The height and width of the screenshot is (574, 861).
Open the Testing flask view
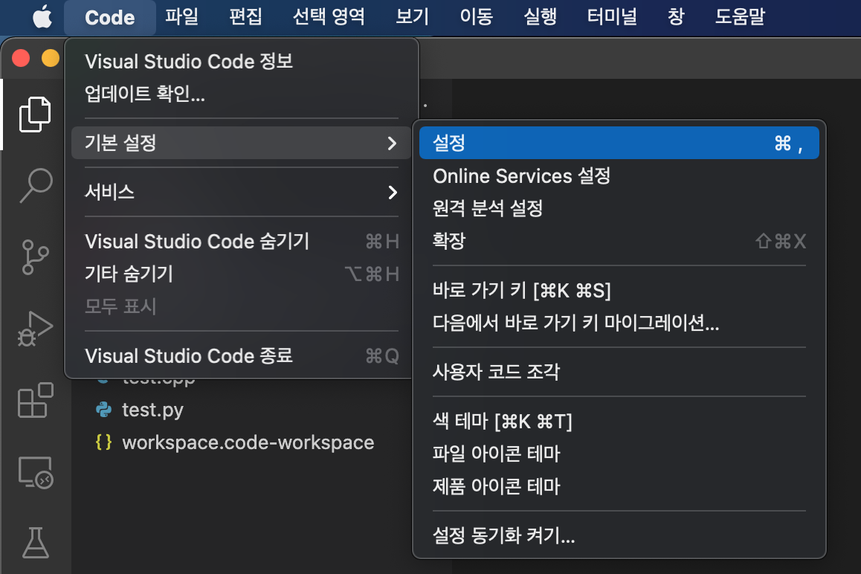36,543
